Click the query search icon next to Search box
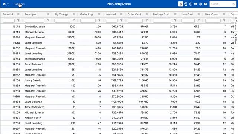 [205, 4]
